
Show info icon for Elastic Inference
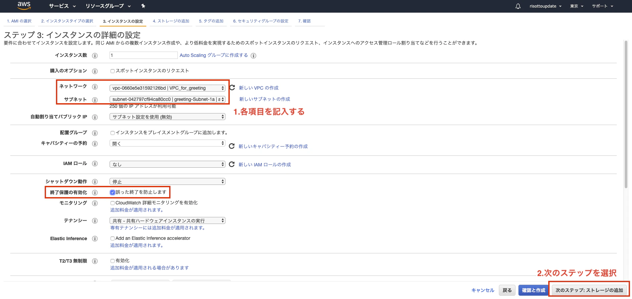(x=95, y=238)
